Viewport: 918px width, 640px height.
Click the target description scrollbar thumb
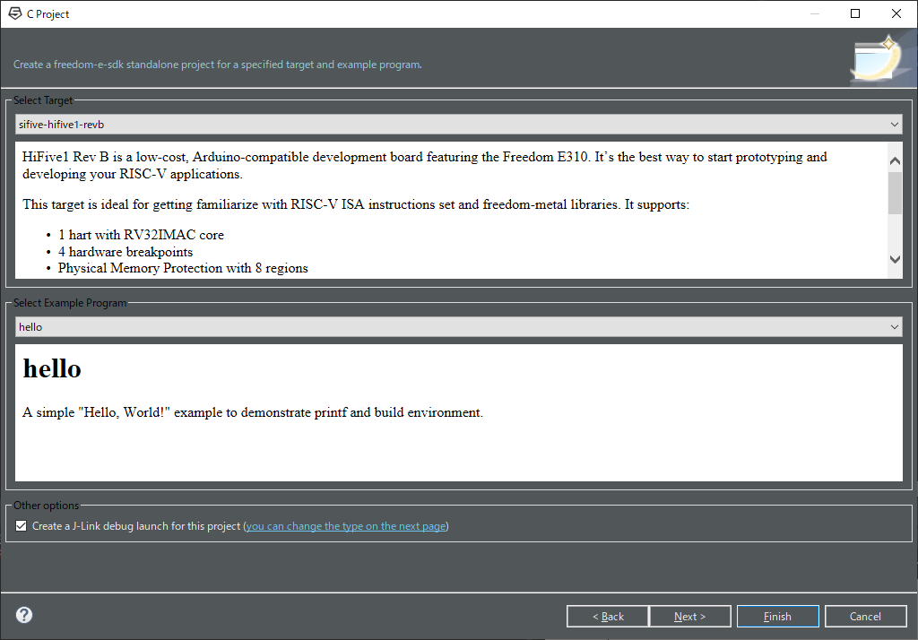pos(895,194)
